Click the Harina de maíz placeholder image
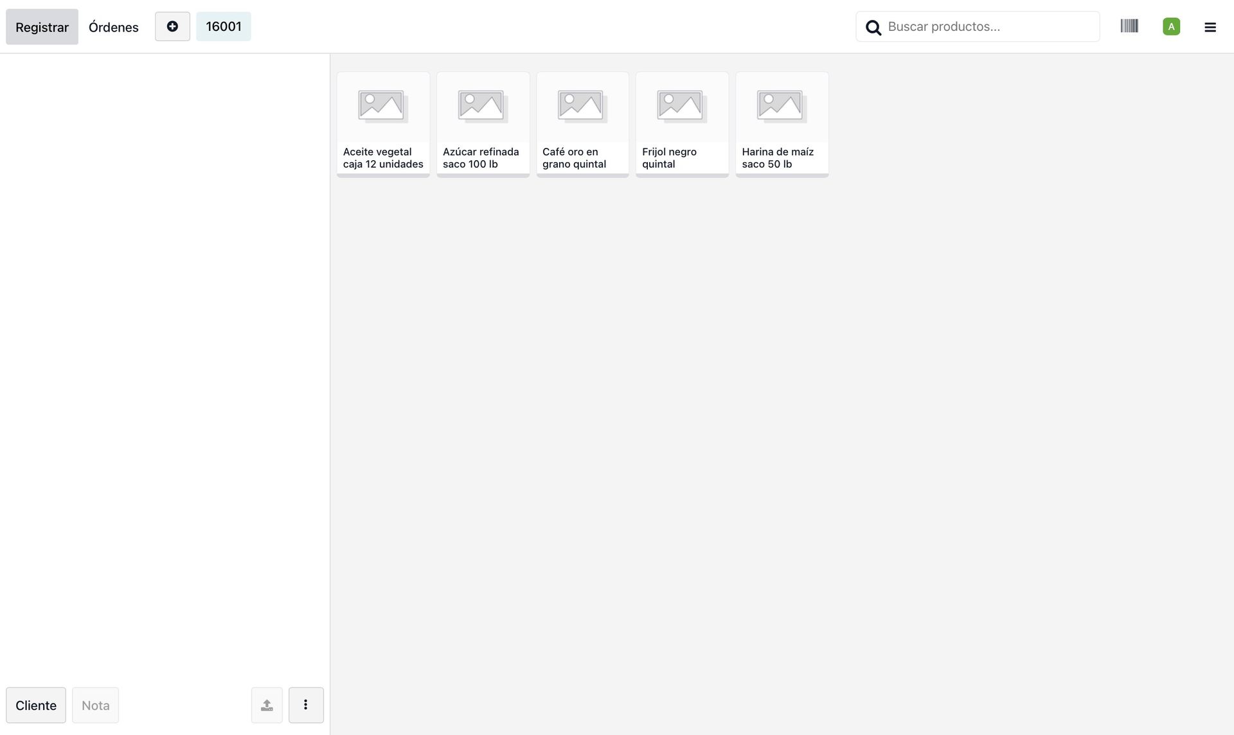This screenshot has height=735, width=1234. coord(782,106)
